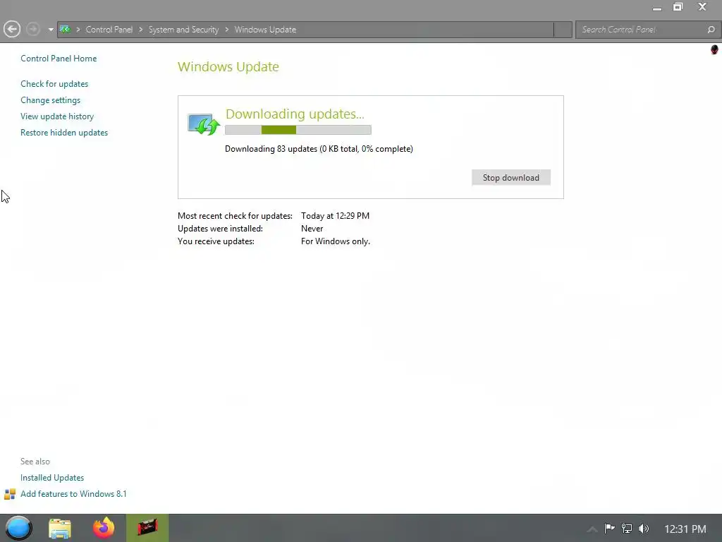Click 'Today at 12:29 PM' text
This screenshot has height=542, width=722.
335,216
